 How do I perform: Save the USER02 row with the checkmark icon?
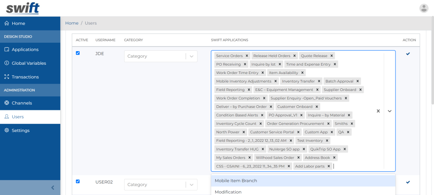408,182
